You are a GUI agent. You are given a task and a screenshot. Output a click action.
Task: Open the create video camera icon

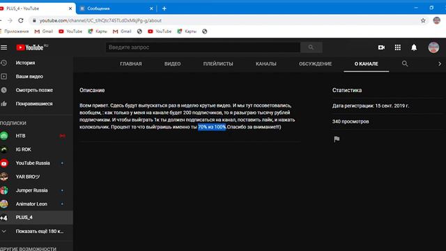click(x=381, y=47)
